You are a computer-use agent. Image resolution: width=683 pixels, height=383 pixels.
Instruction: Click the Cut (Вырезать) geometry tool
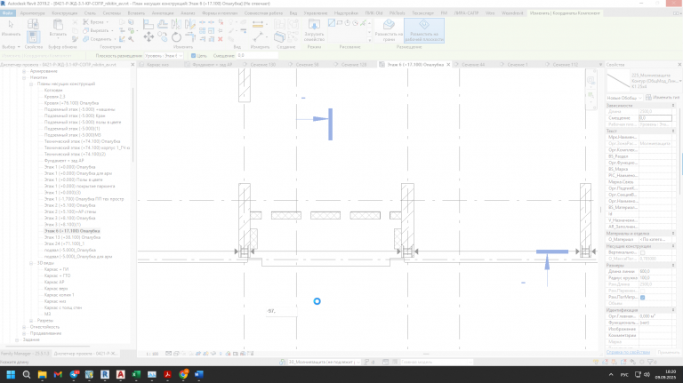97,30
